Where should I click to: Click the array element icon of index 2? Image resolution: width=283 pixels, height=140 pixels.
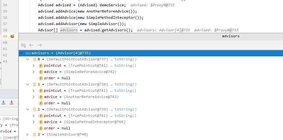coord(35,109)
